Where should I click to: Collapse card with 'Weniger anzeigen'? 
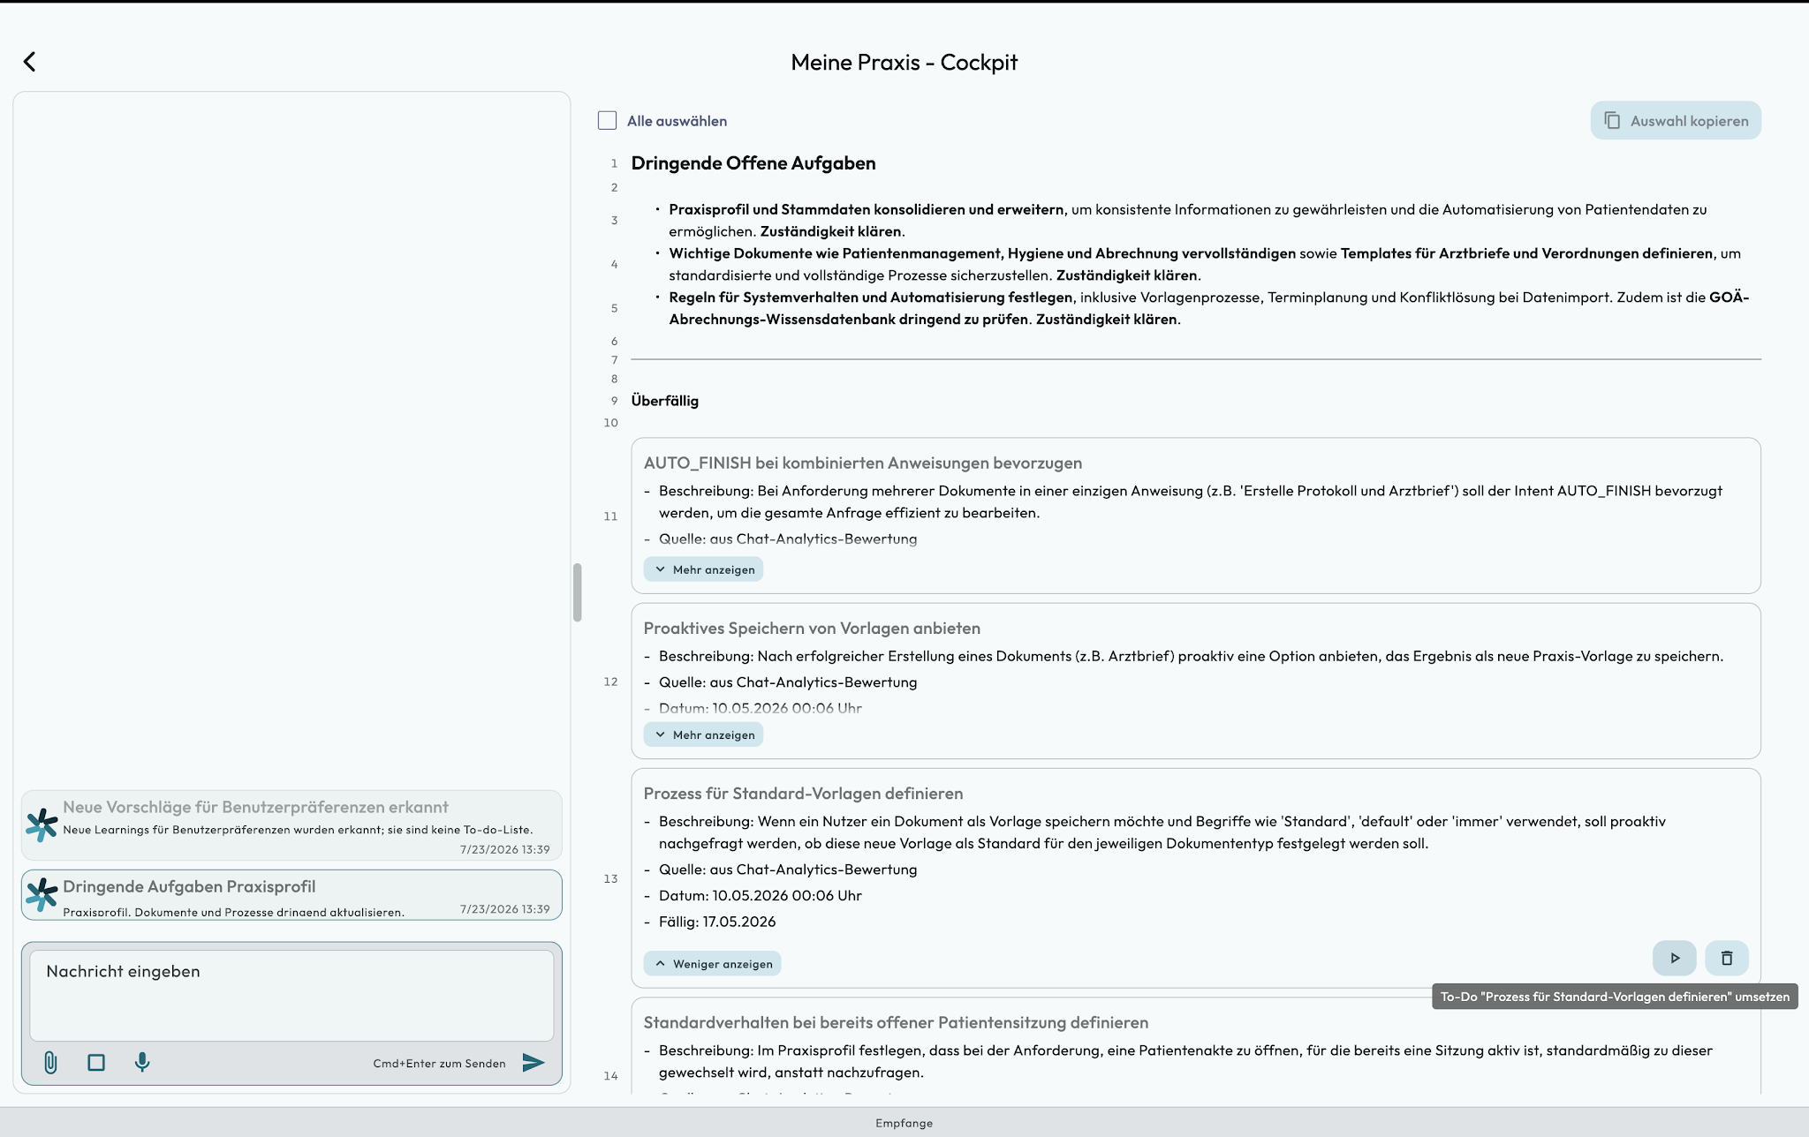(713, 963)
